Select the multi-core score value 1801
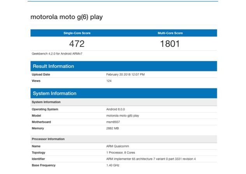This screenshot has height=174, width=246. 170,44
